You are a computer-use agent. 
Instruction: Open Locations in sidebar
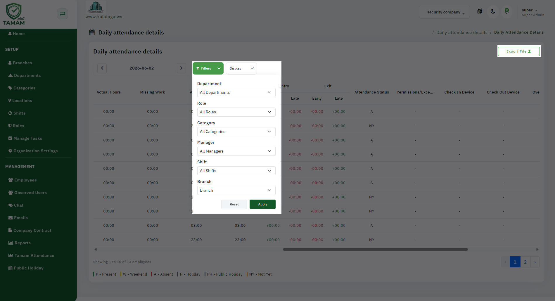(20, 101)
